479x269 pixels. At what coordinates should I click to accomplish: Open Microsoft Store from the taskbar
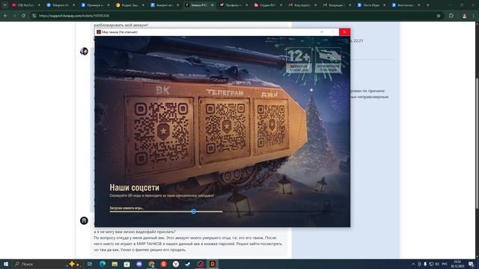coord(126,264)
